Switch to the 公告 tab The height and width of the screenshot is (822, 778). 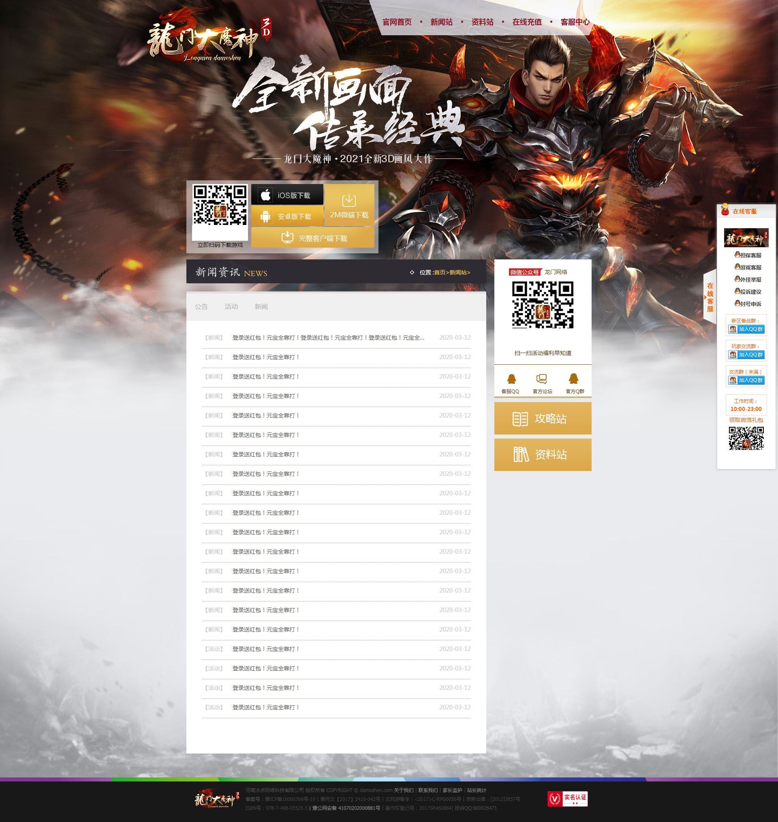coord(201,306)
